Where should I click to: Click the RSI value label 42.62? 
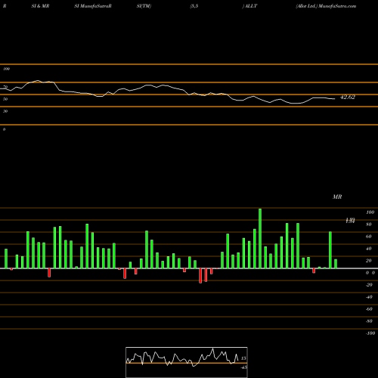pyautogui.click(x=348, y=98)
